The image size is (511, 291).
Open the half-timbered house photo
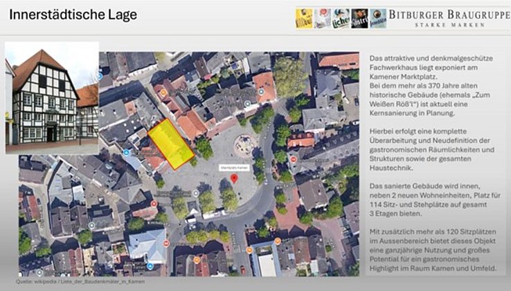pos(52,97)
